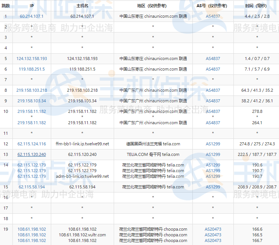Open IP link 219.158.103.34
The height and width of the screenshot is (245, 279).
click(32, 101)
